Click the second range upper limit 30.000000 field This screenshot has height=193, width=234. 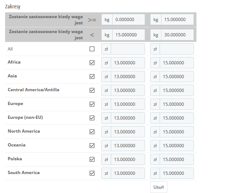[177, 35]
